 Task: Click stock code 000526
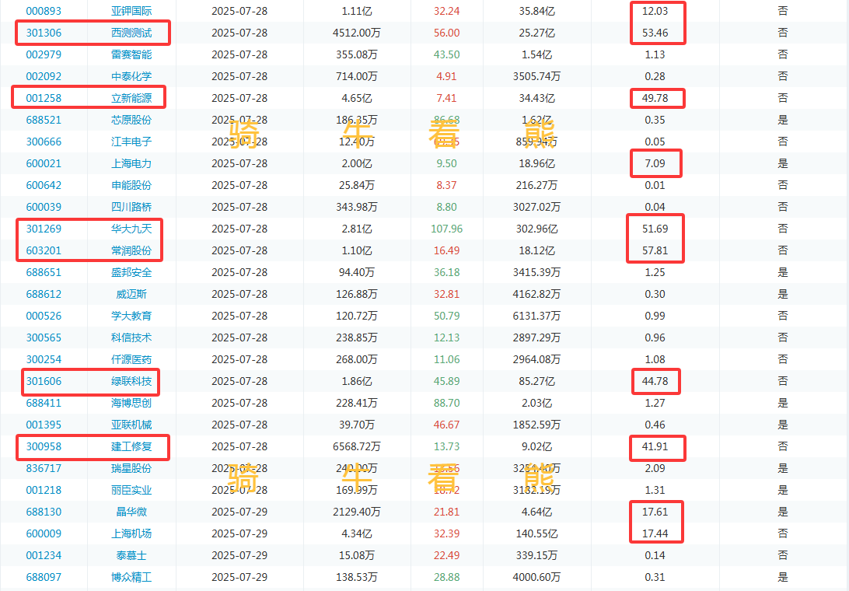click(44, 316)
